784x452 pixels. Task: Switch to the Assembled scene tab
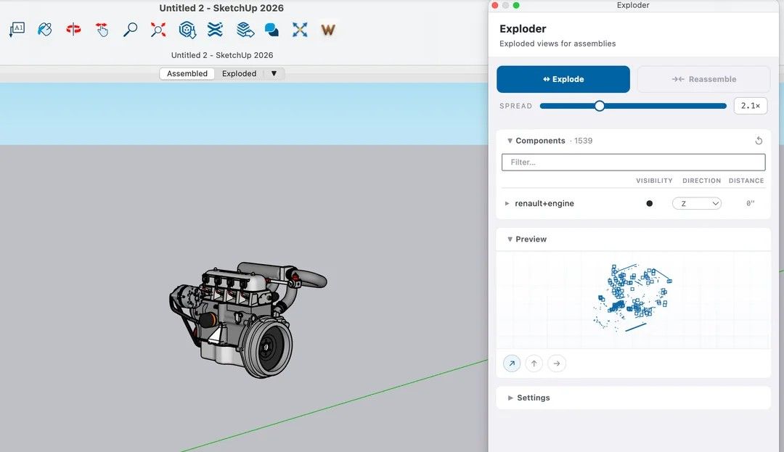[187, 73]
